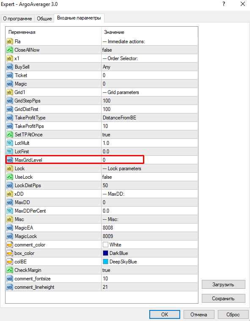The width and height of the screenshot is (250, 321).
Task: Edit the MagicEA value 8008
Action: pyautogui.click(x=149, y=228)
